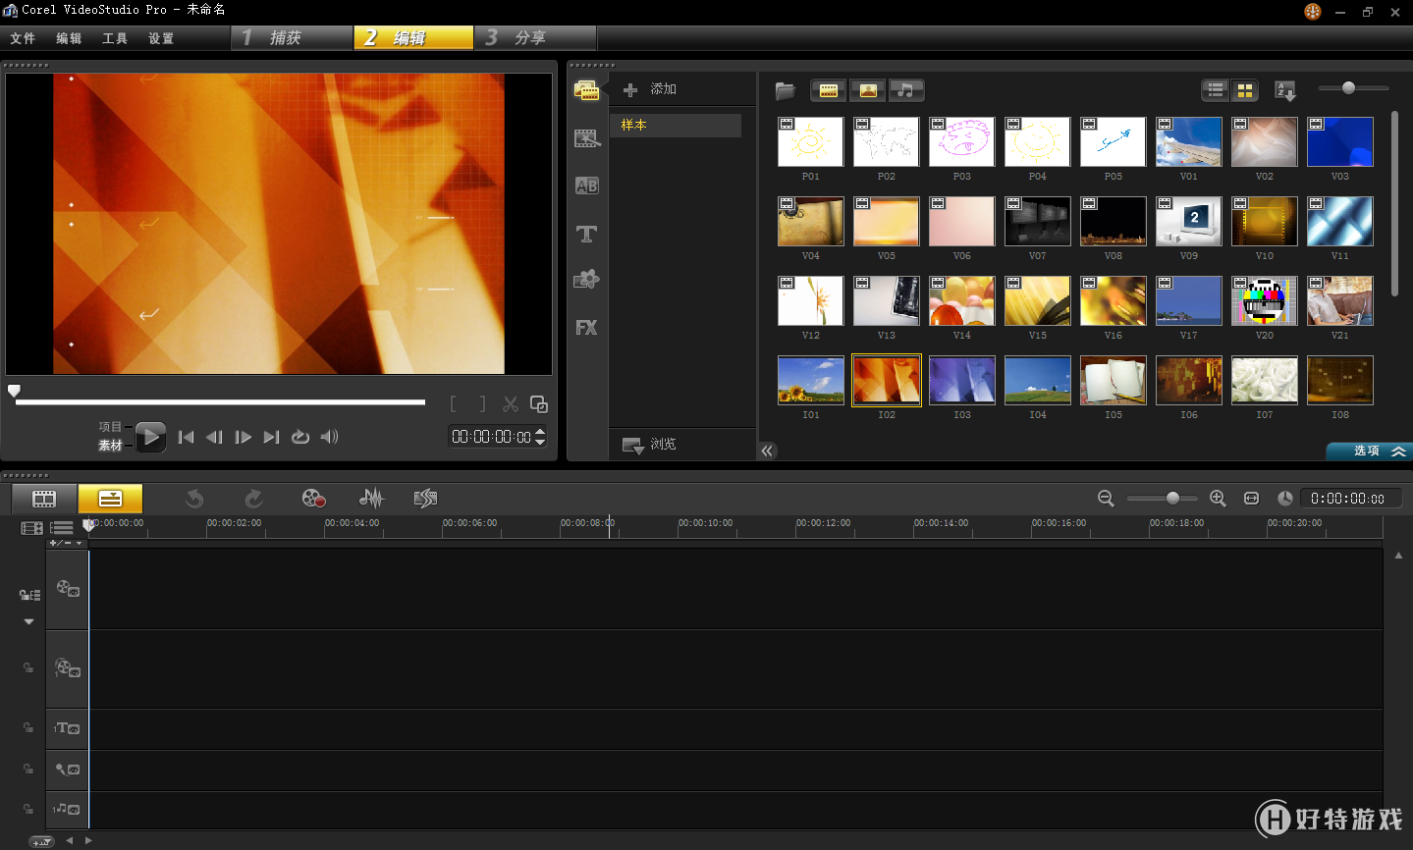Click the Undo arrow in timeline toolbar
This screenshot has width=1413, height=850.
pos(194,499)
